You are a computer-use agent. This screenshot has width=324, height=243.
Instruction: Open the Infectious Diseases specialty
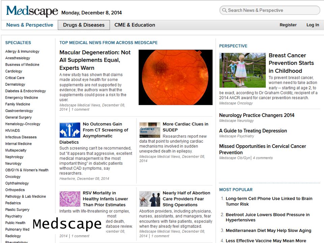click(x=21, y=137)
